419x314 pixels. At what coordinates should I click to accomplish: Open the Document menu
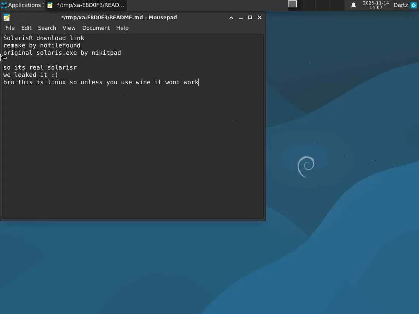tap(96, 28)
